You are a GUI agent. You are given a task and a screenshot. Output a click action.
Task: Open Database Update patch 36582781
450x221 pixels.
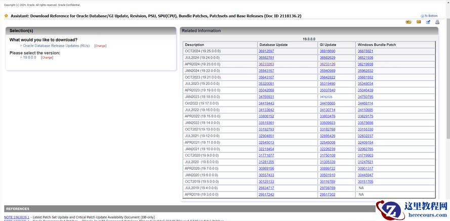[x=266, y=58]
